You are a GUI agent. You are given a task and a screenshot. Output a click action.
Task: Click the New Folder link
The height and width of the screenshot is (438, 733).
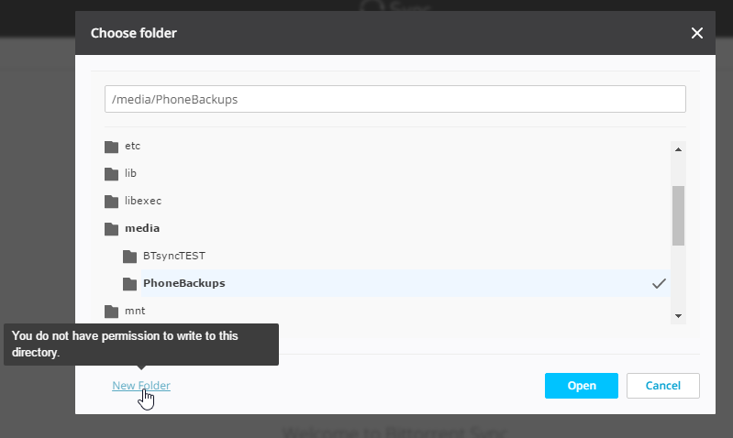141,386
